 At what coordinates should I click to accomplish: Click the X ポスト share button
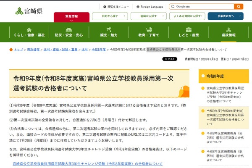tap(170, 59)
